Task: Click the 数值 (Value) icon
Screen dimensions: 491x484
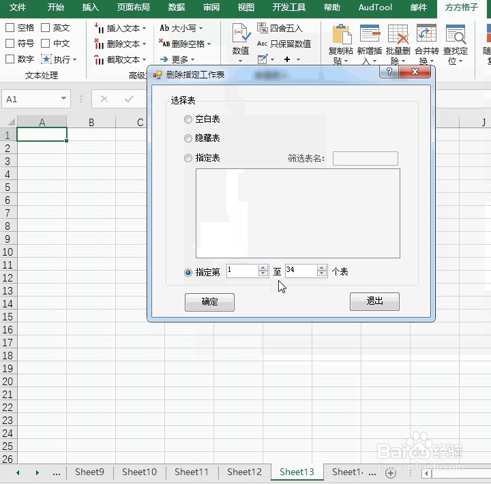Action: [x=241, y=33]
